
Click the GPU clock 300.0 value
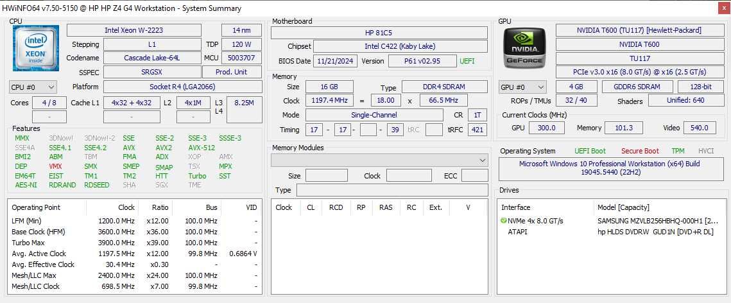(546, 128)
